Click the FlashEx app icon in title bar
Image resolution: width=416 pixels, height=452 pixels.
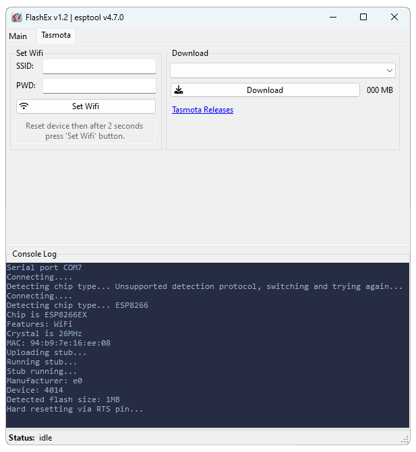(17, 18)
